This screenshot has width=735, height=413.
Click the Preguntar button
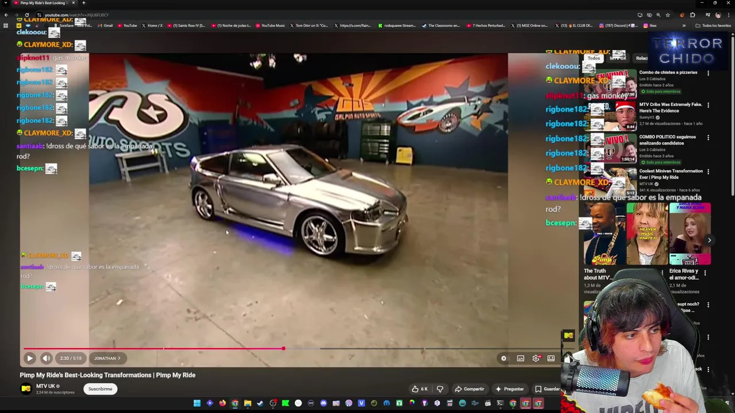pyautogui.click(x=509, y=389)
